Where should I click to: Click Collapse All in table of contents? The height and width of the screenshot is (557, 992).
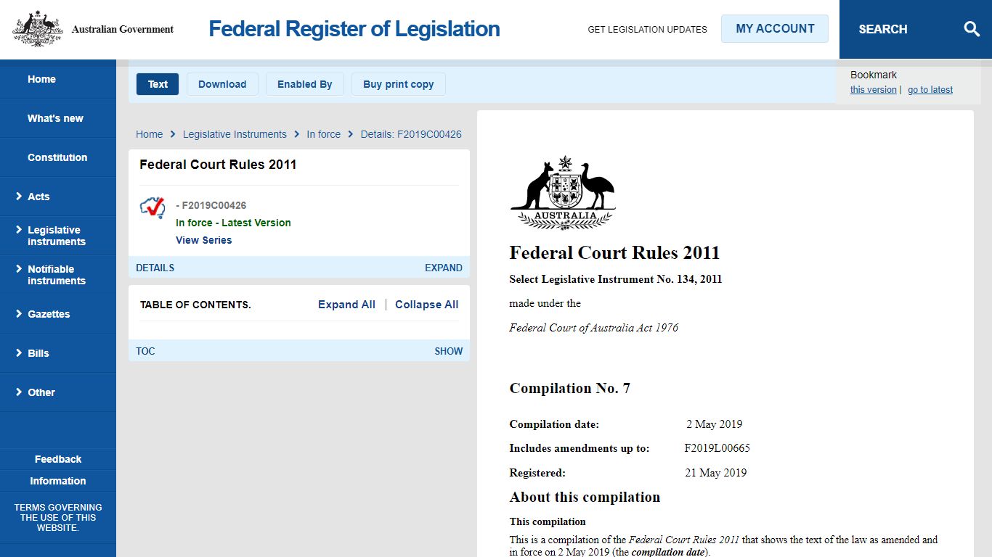tap(427, 305)
